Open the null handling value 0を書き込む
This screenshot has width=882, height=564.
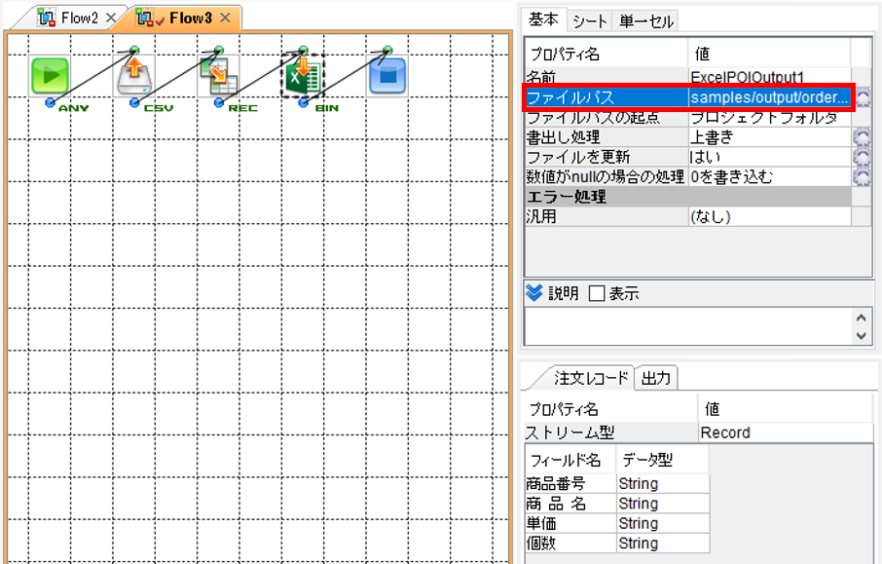pos(769,176)
